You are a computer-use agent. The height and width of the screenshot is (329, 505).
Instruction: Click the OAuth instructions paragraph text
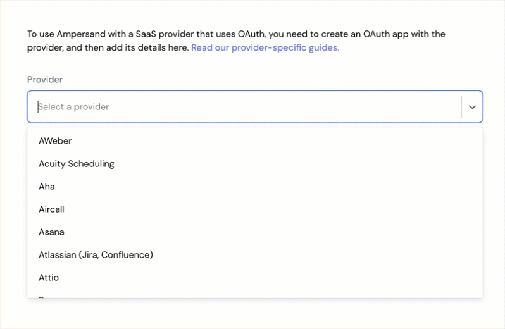pos(236,41)
